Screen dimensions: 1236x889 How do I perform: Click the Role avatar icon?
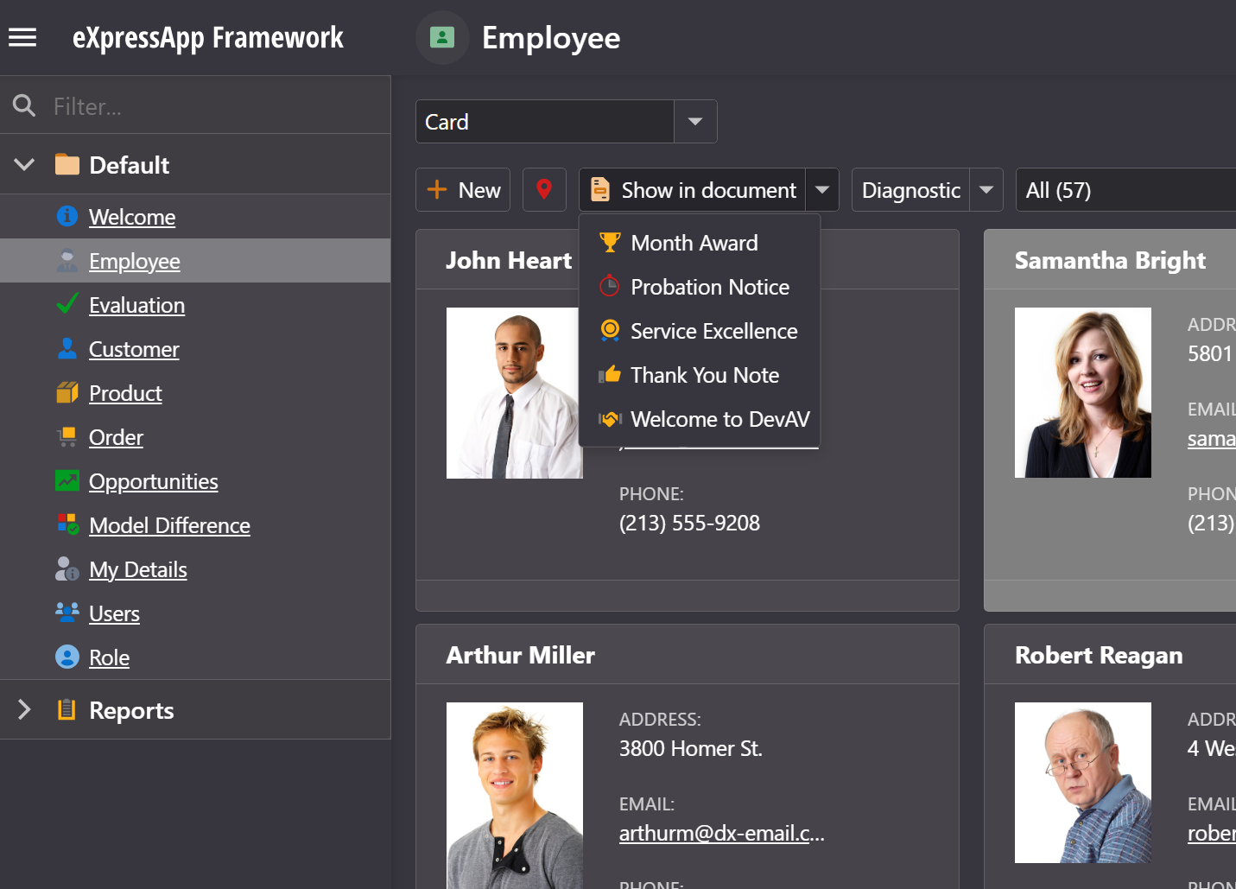[67, 657]
